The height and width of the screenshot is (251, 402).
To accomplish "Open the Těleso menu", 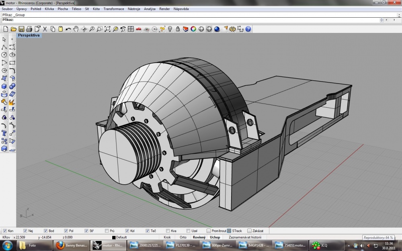I will click(x=76, y=9).
